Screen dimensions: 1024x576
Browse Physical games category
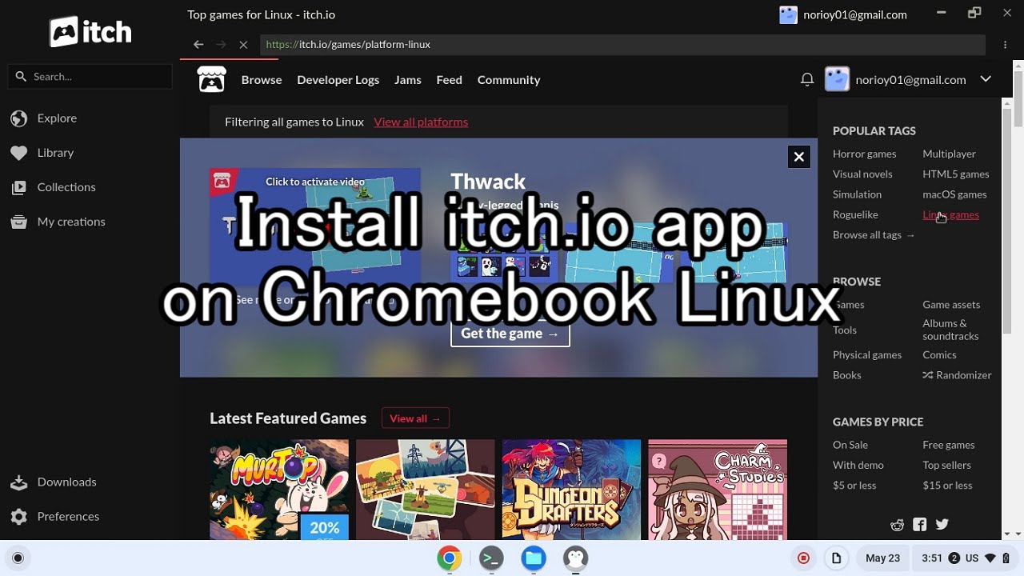coord(867,355)
